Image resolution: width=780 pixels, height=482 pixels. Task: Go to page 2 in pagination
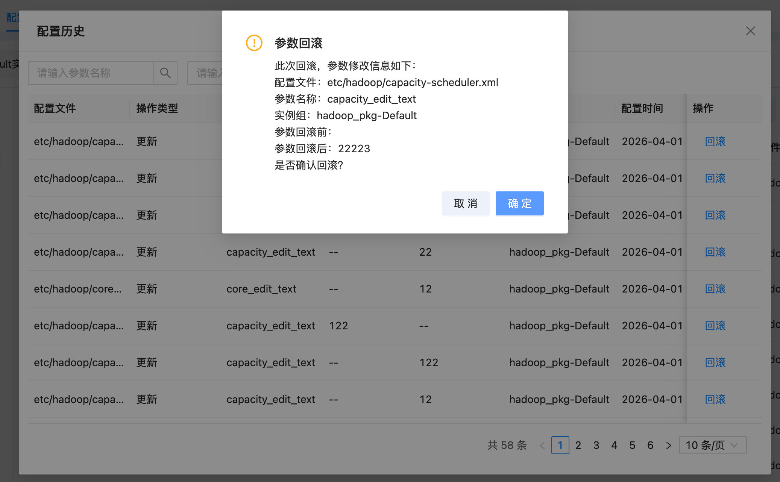tap(578, 446)
